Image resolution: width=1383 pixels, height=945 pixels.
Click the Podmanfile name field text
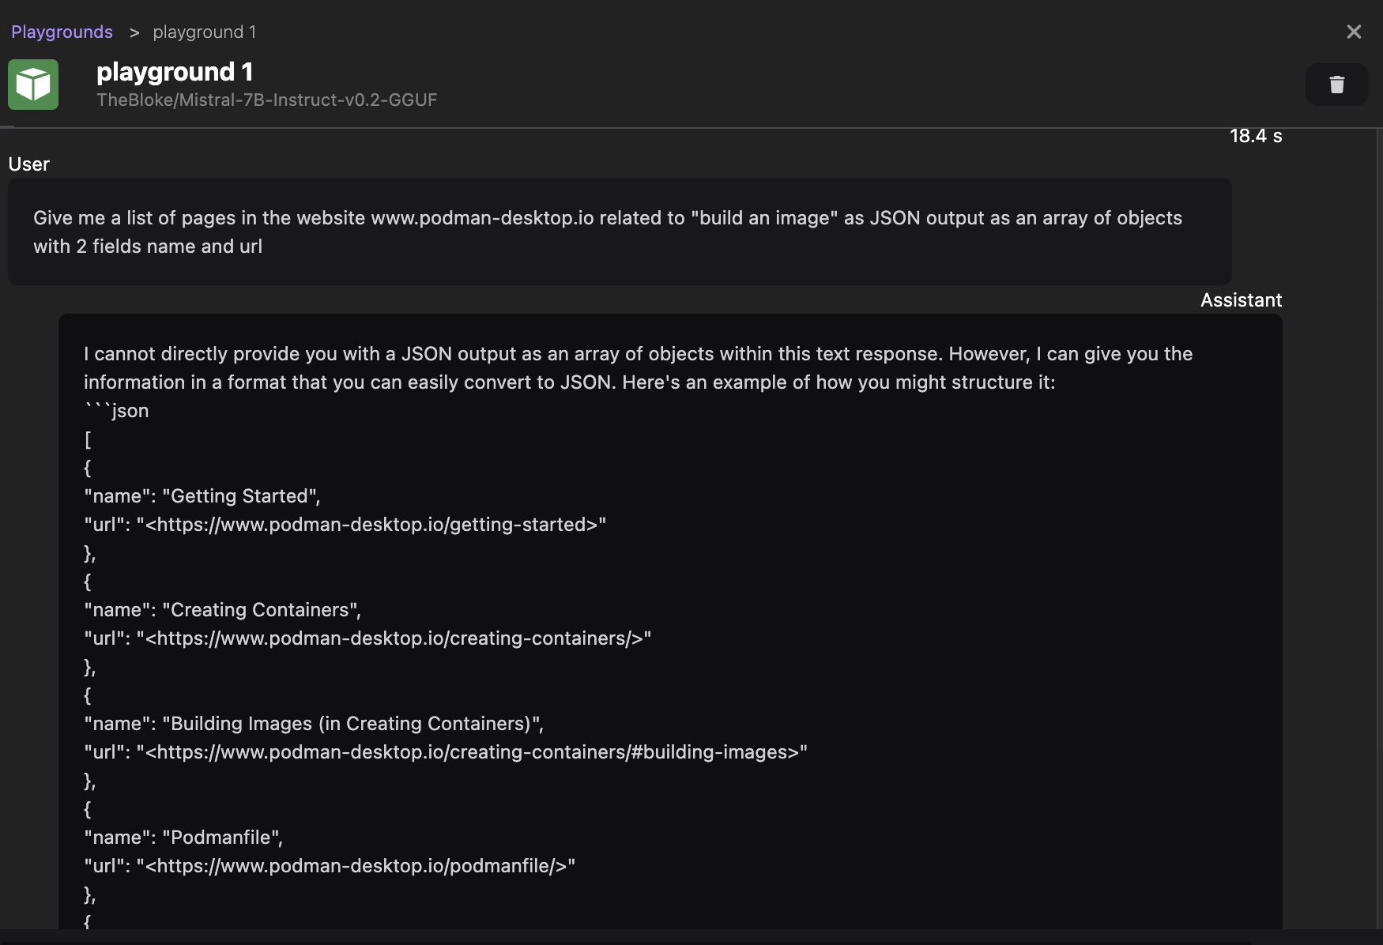183,837
